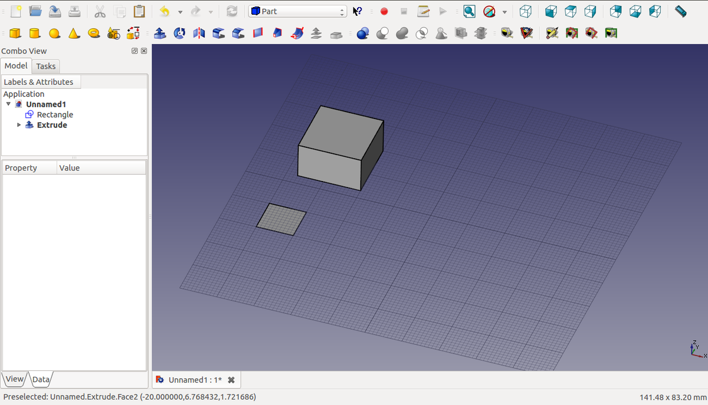Activate the measure distance ruler tool
Screen dimensions: 708x405
click(680, 11)
